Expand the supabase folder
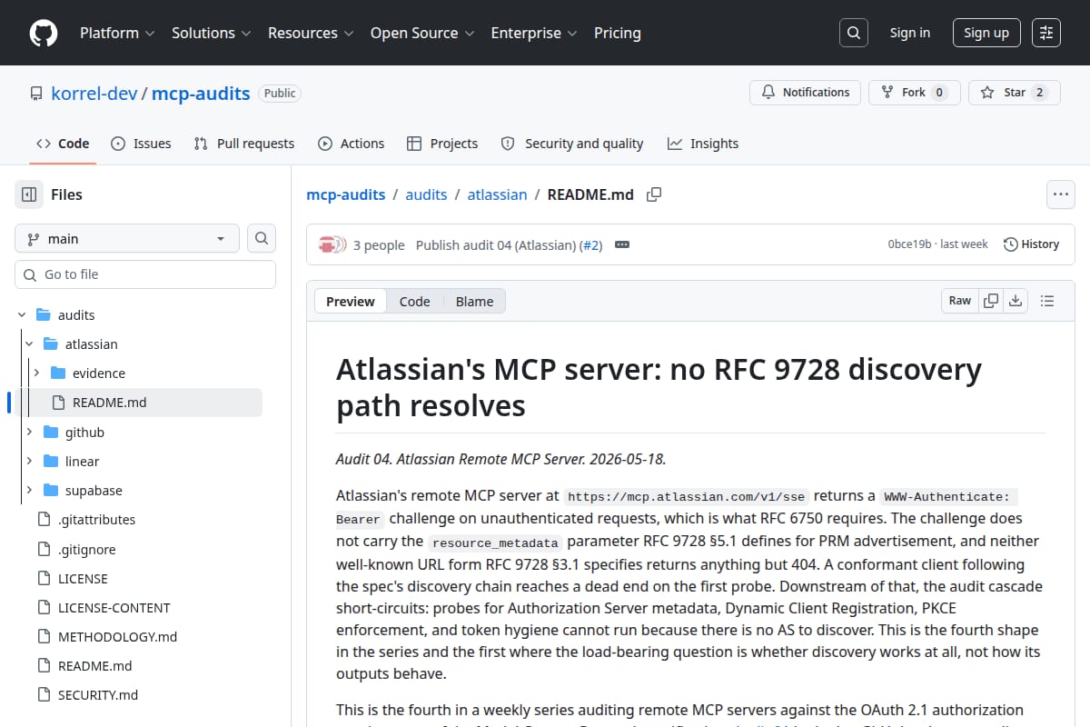 pos(29,491)
